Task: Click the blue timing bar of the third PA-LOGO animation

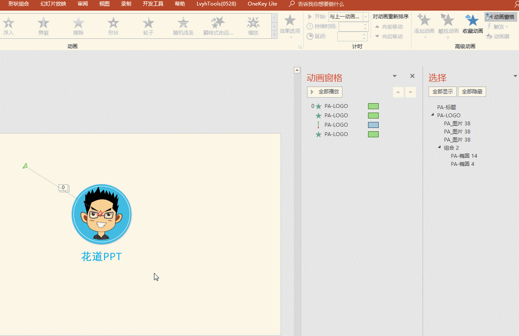Action: [373, 125]
